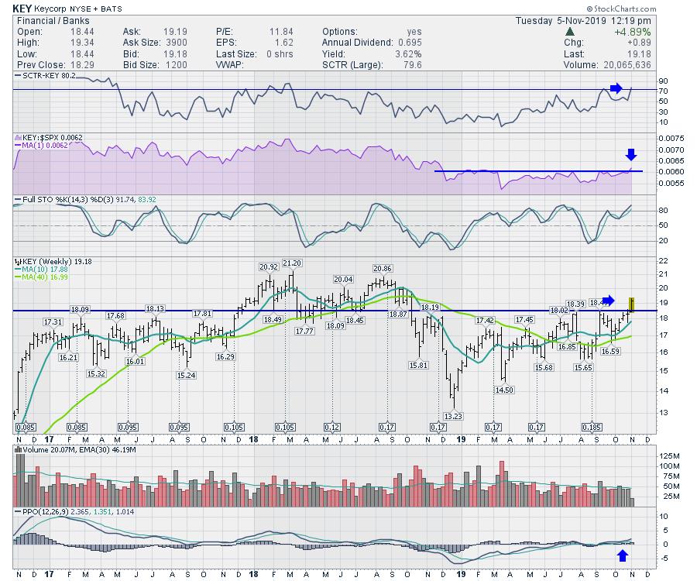Click the 15.24 low price label

[186, 375]
